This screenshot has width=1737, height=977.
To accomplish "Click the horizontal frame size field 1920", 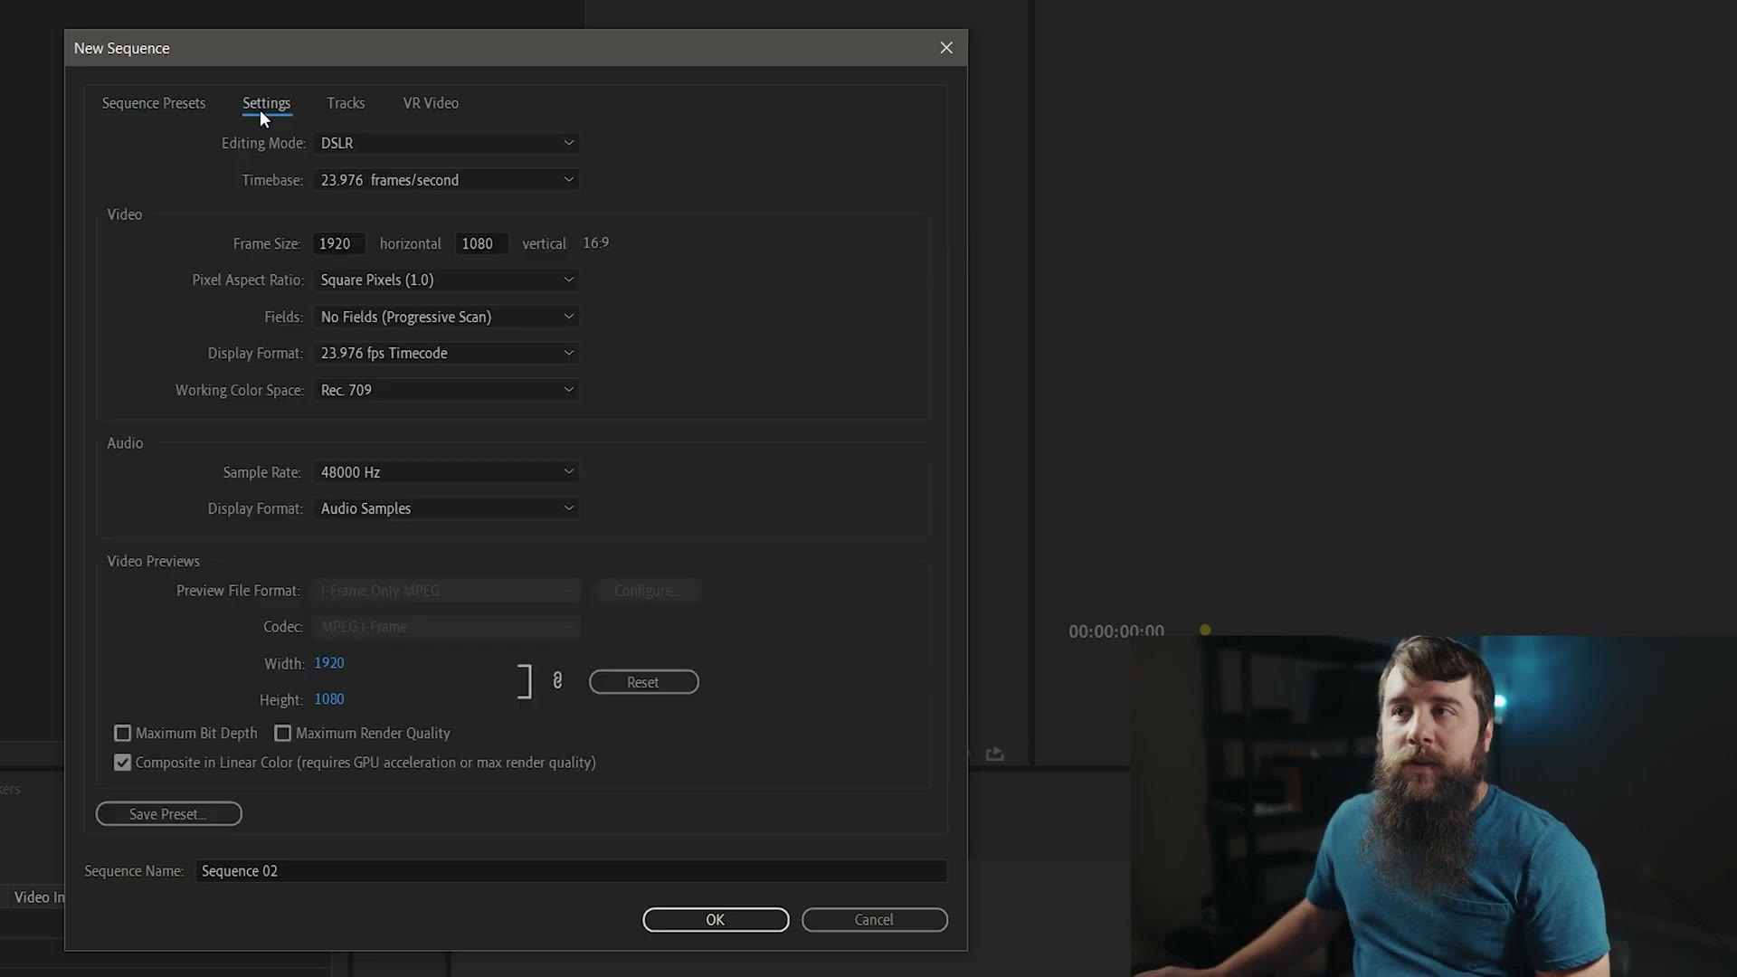I will point(339,243).
